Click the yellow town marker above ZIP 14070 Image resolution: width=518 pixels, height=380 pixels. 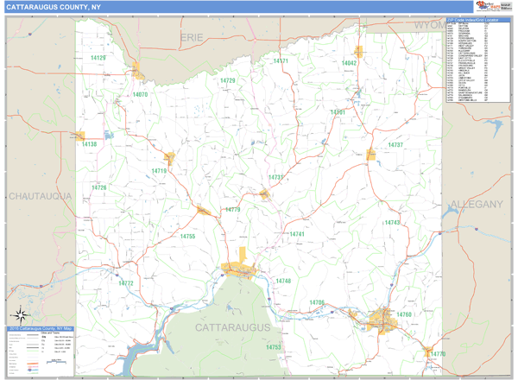coord(137,73)
